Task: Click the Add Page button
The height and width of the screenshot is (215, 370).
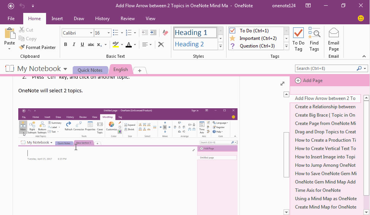Action: [309, 81]
